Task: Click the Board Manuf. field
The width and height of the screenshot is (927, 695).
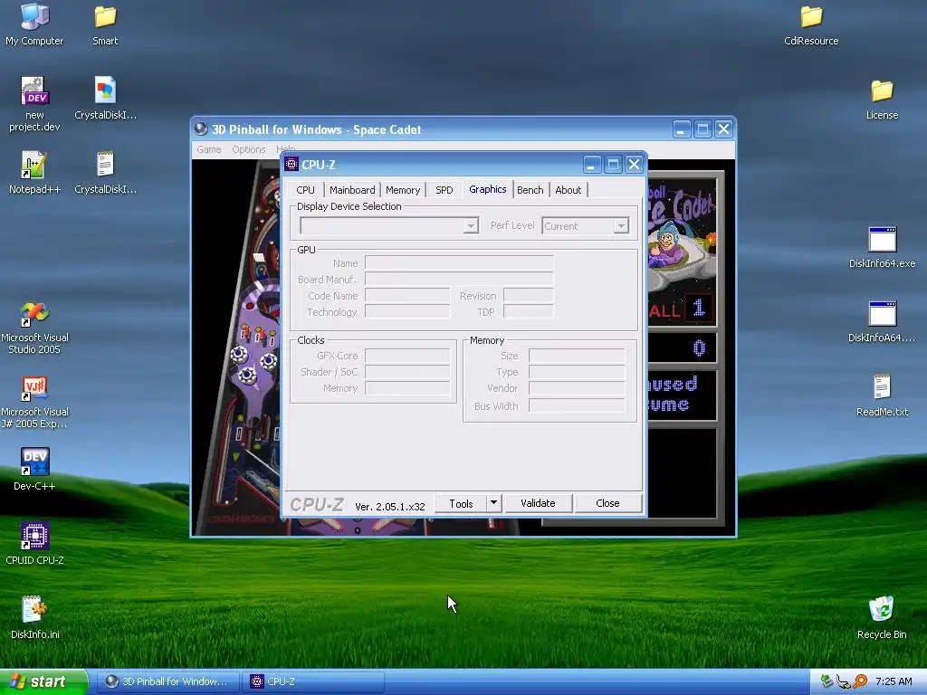Action: 459,280
